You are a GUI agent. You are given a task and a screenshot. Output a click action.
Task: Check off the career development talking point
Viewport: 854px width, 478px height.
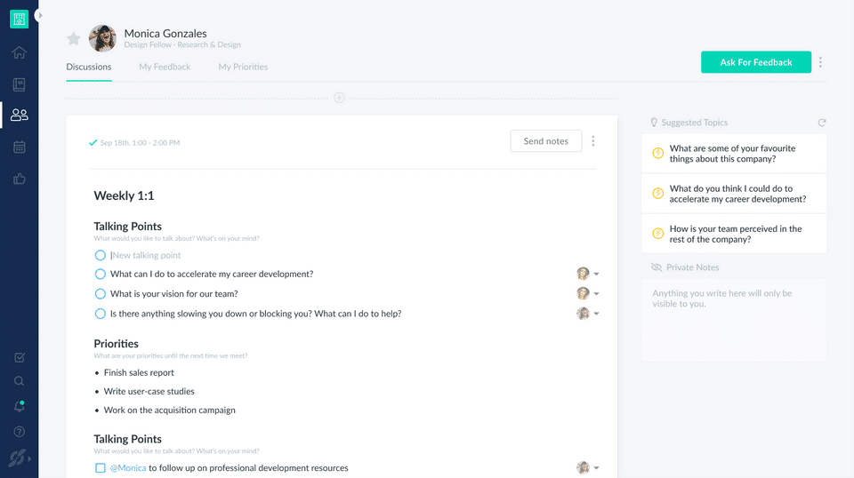[101, 275]
